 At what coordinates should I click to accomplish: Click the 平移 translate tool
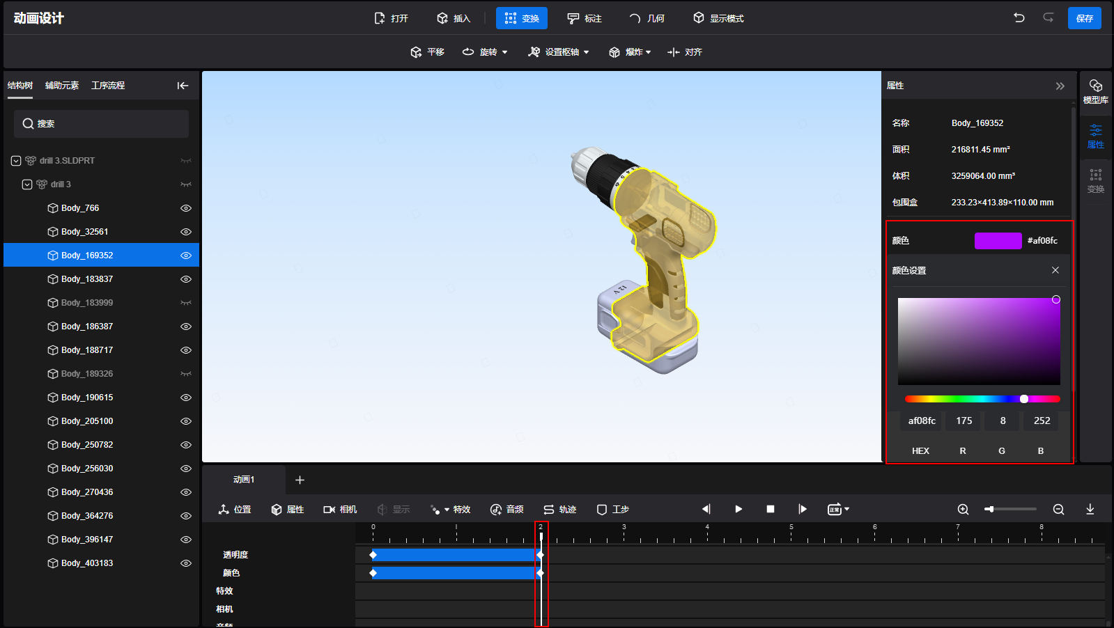coord(427,52)
